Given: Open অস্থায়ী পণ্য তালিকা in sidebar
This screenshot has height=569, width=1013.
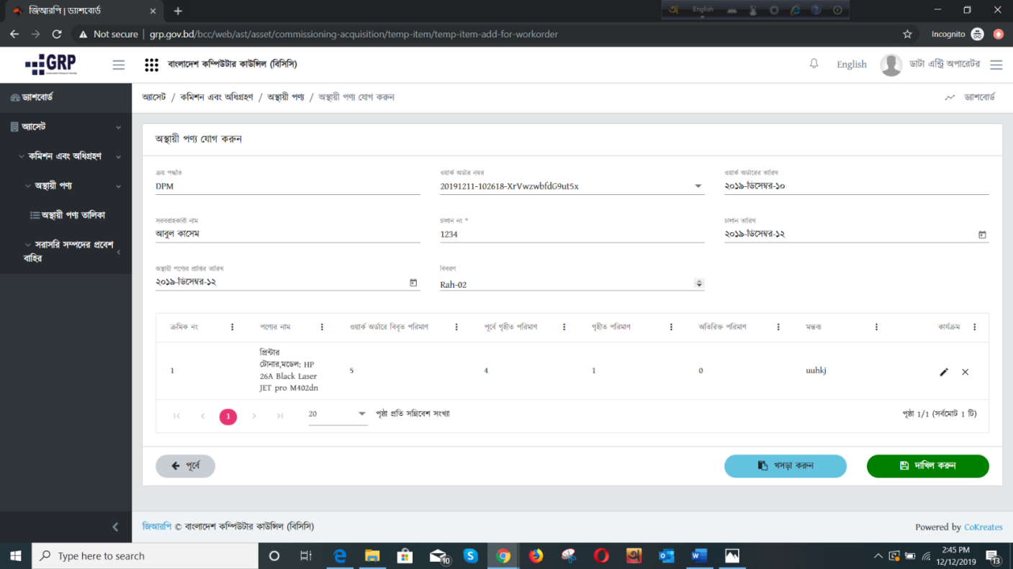Looking at the screenshot, I should (x=72, y=215).
